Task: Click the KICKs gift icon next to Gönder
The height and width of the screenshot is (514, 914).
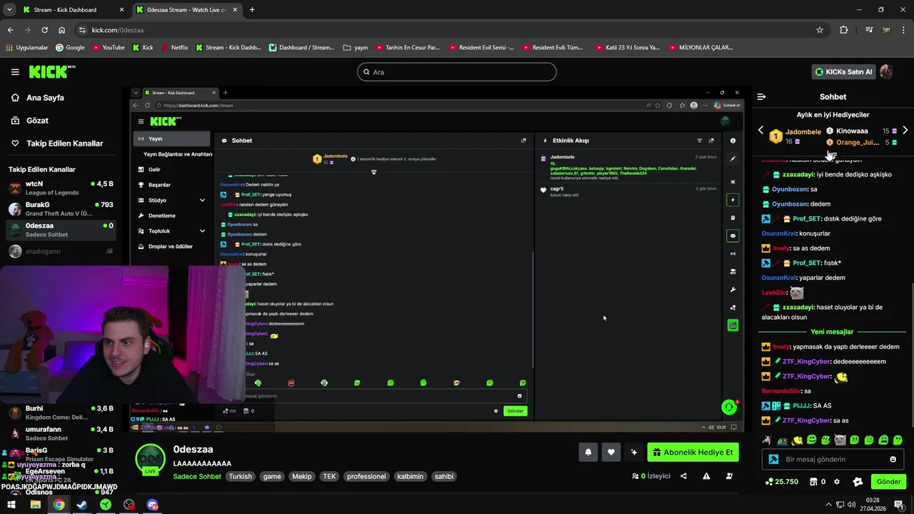Action: click(x=858, y=482)
